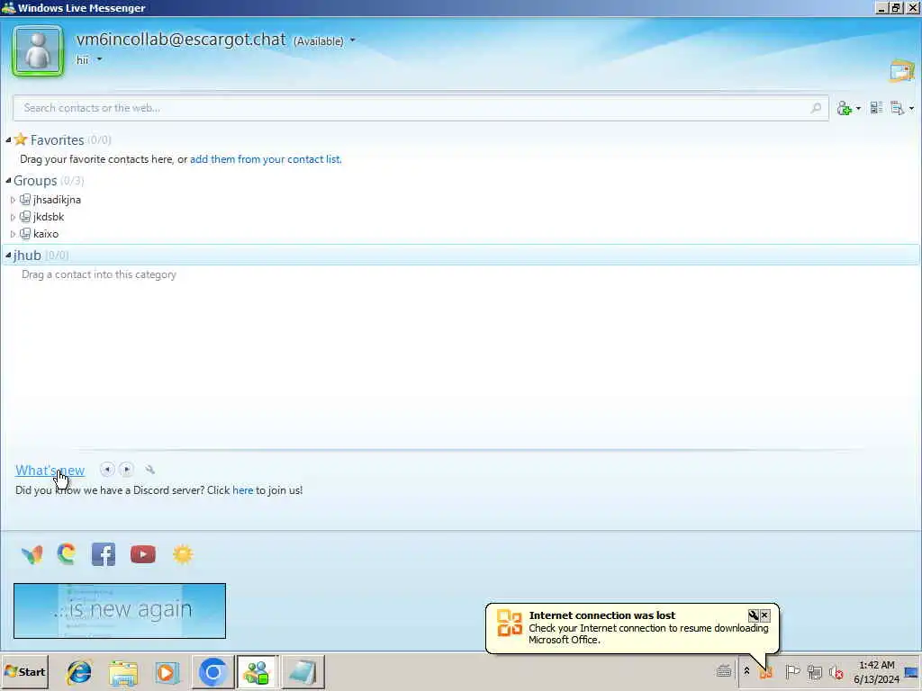Collapse the Groups category
The width and height of the screenshot is (922, 691).
(8, 180)
